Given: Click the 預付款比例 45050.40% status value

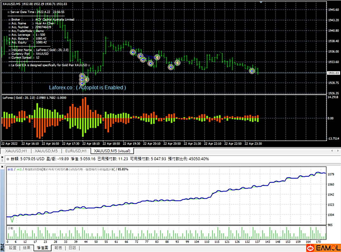Looking at the screenshot, I should coord(189,159).
